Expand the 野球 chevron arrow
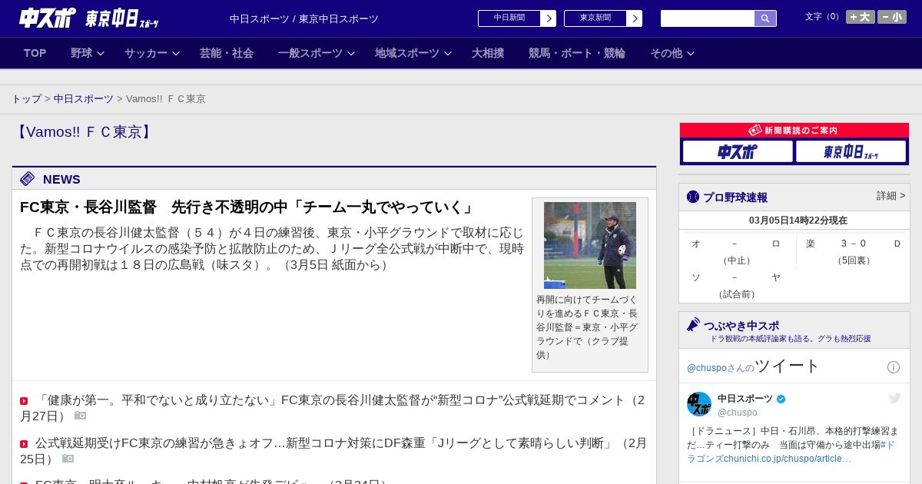This screenshot has height=484, width=922. (101, 53)
